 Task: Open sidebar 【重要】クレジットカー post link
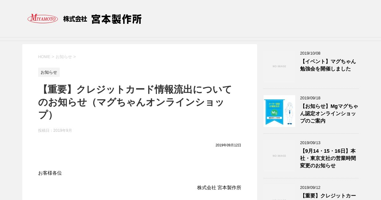coord(328,196)
